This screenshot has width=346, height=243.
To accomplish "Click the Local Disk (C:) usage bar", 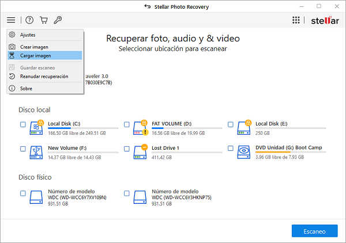I will 83,128.
